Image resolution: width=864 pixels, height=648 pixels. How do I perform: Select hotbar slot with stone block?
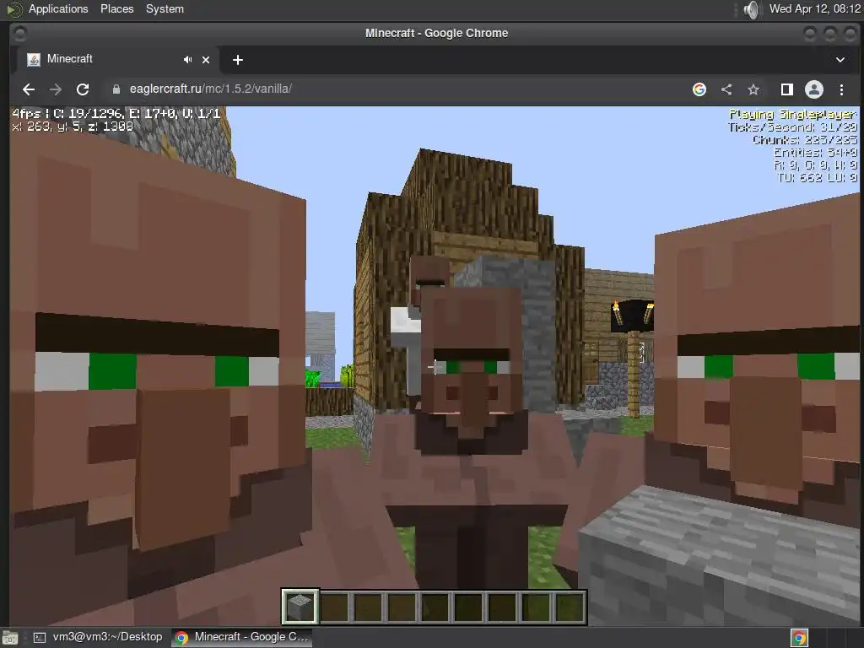click(300, 607)
